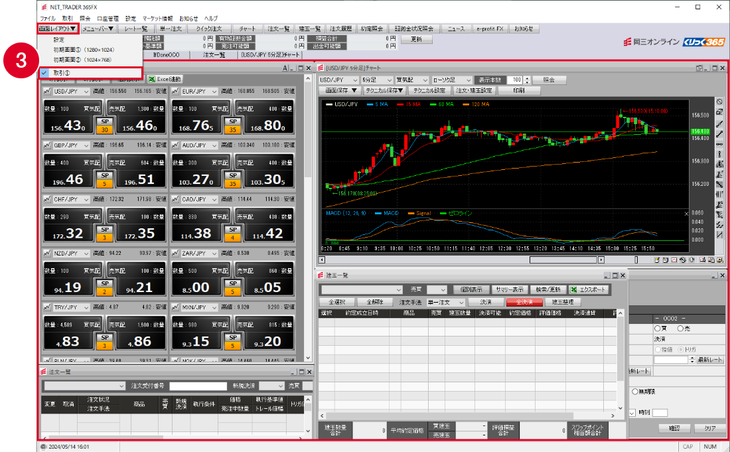Click the notepad icon below the chart

point(657,260)
